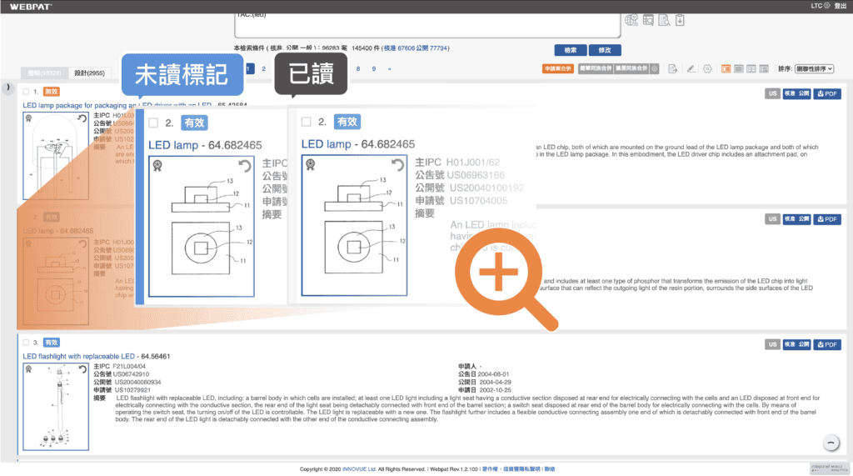Click the globe search icon beside query box
Viewport: 853px width, 476px height.
tap(631, 18)
